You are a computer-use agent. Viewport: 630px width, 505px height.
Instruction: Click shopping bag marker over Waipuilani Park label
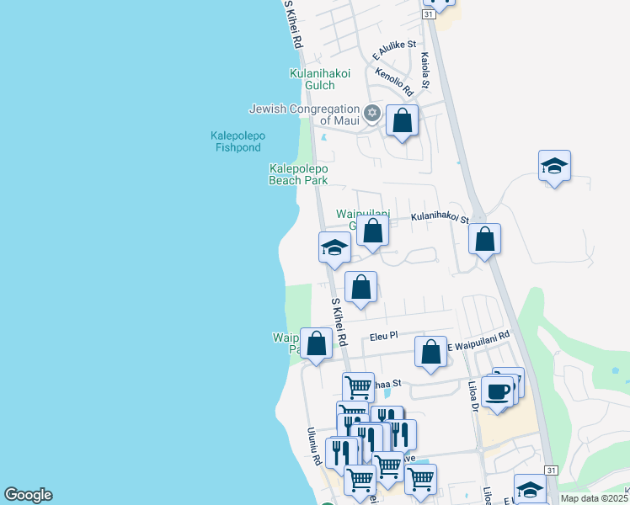(x=316, y=346)
